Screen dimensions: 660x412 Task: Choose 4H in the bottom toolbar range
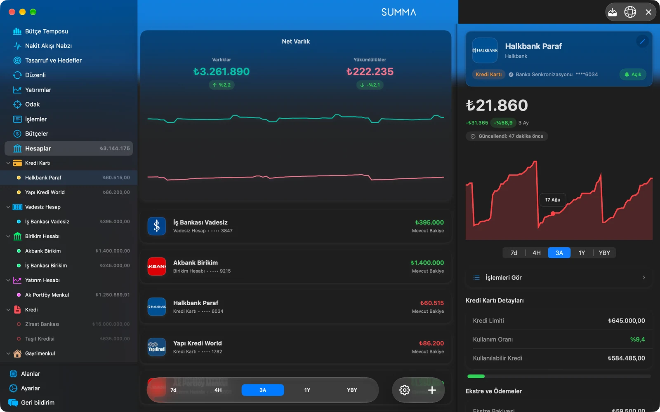click(x=218, y=390)
